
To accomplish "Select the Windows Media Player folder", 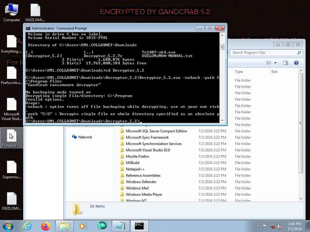I will pos(144,194).
